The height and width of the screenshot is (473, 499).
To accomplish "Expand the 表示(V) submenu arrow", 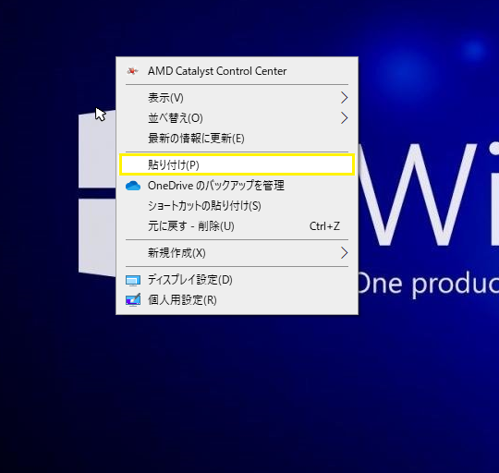I will [344, 98].
